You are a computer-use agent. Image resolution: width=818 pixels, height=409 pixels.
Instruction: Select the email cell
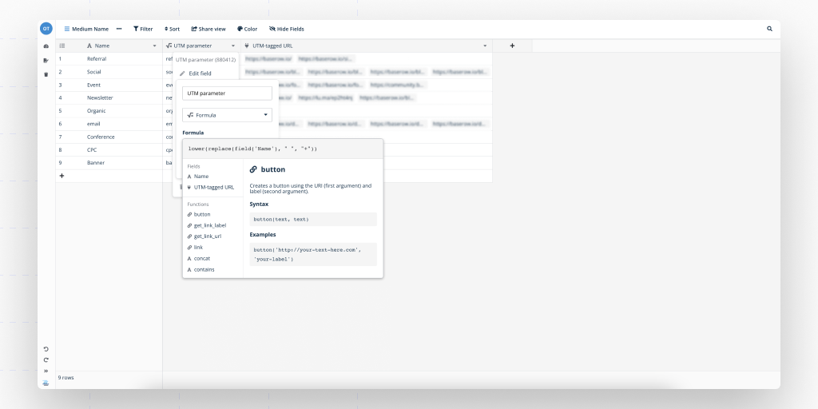tap(122, 124)
